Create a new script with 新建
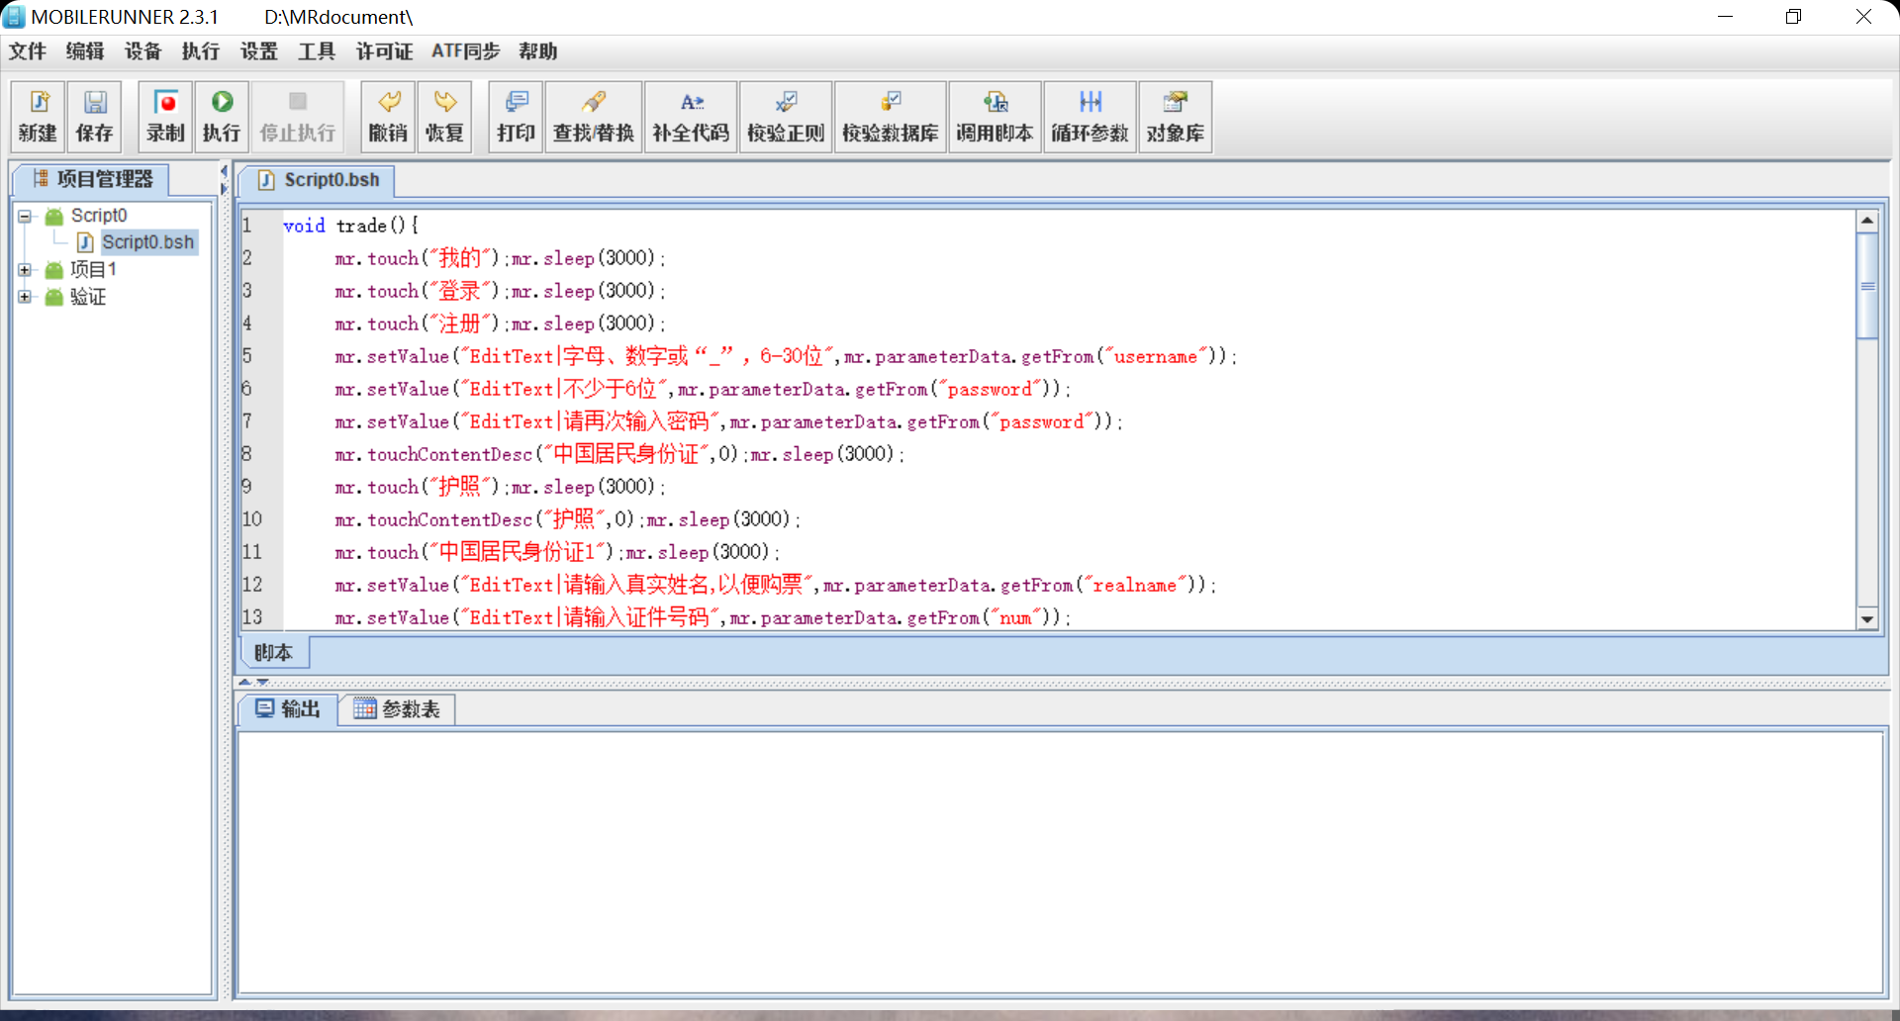 39,117
